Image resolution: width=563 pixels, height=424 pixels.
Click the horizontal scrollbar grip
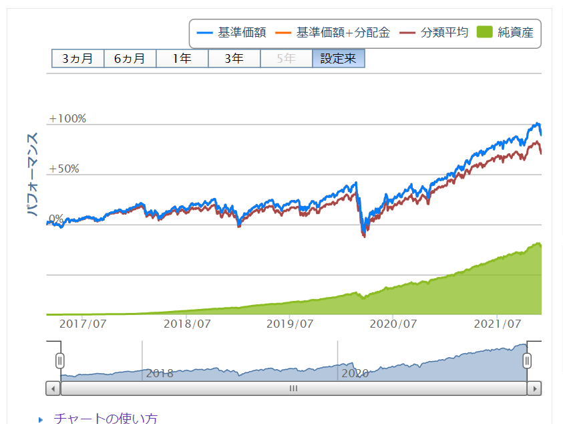point(293,389)
